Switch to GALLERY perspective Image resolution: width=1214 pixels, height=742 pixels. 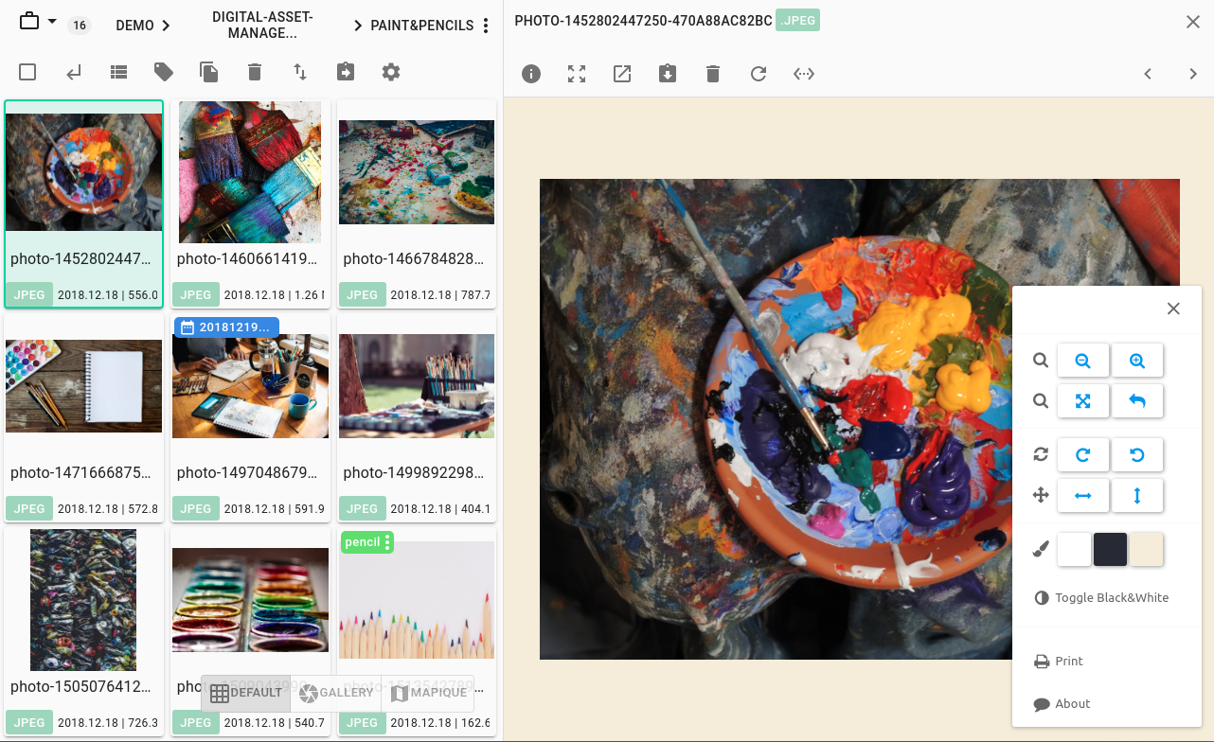335,693
